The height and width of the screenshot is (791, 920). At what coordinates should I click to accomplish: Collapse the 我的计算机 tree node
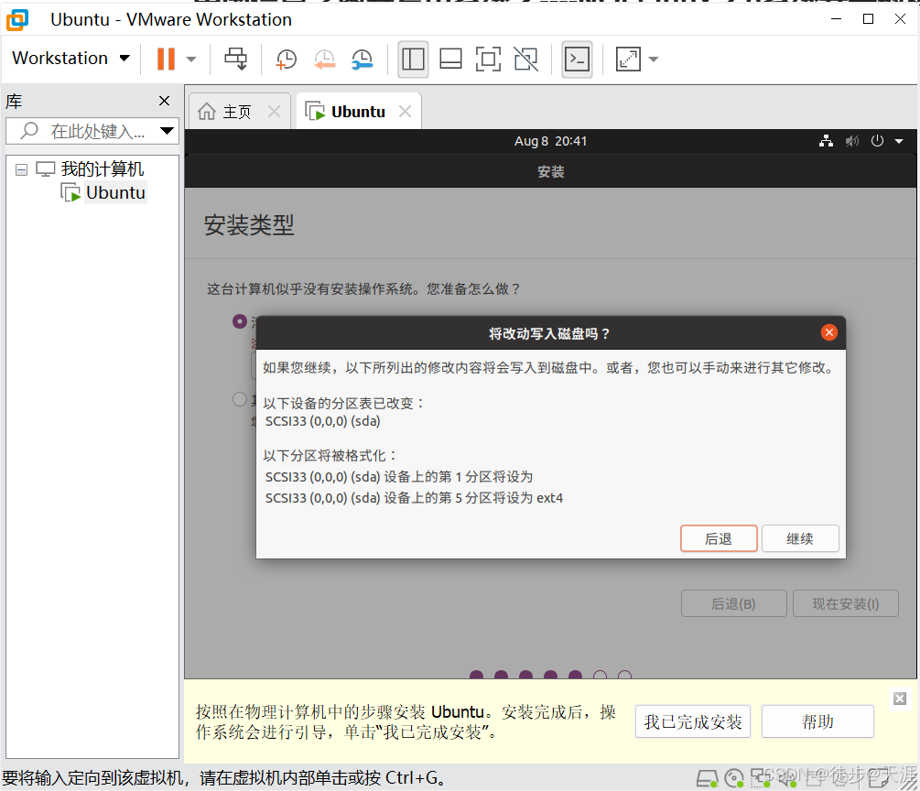tap(21, 170)
